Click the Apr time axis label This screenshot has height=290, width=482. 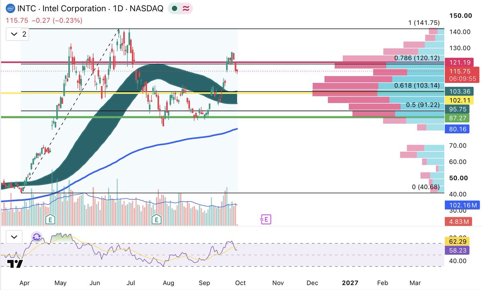tap(24, 283)
